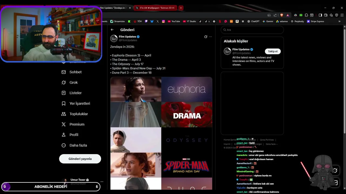Open the Perplexity bookmark

297,21
